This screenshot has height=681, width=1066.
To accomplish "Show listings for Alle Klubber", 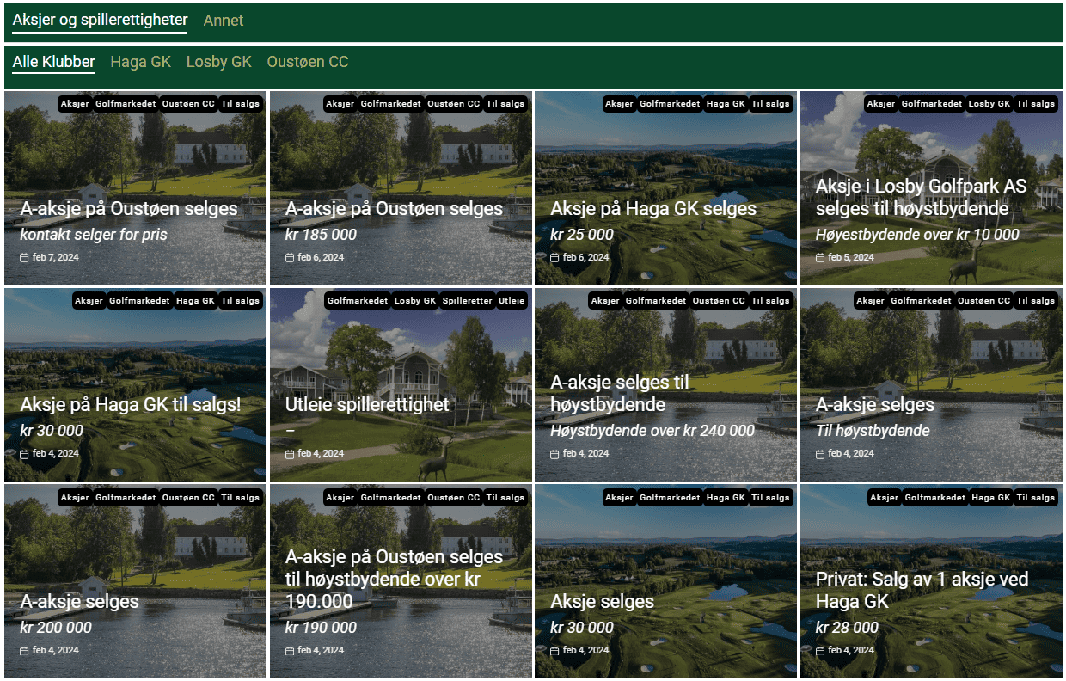I will [54, 62].
